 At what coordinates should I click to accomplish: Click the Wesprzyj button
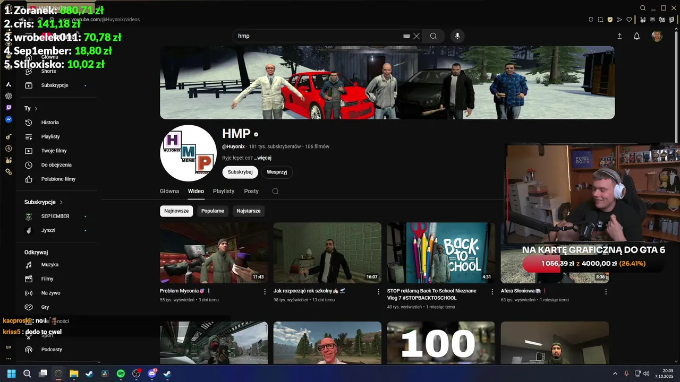(x=277, y=172)
